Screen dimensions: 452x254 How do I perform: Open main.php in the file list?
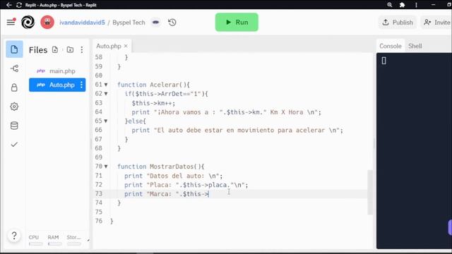click(57, 71)
